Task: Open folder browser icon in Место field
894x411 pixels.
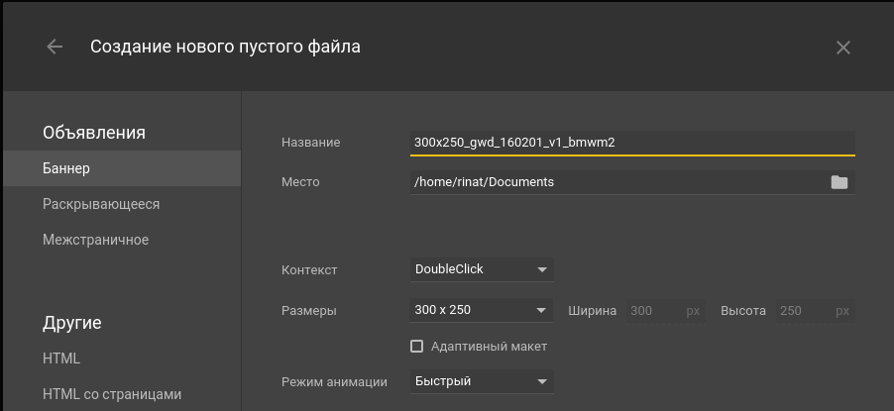Action: pos(838,182)
